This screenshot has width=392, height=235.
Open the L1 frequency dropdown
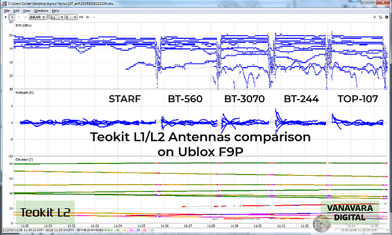(57, 17)
